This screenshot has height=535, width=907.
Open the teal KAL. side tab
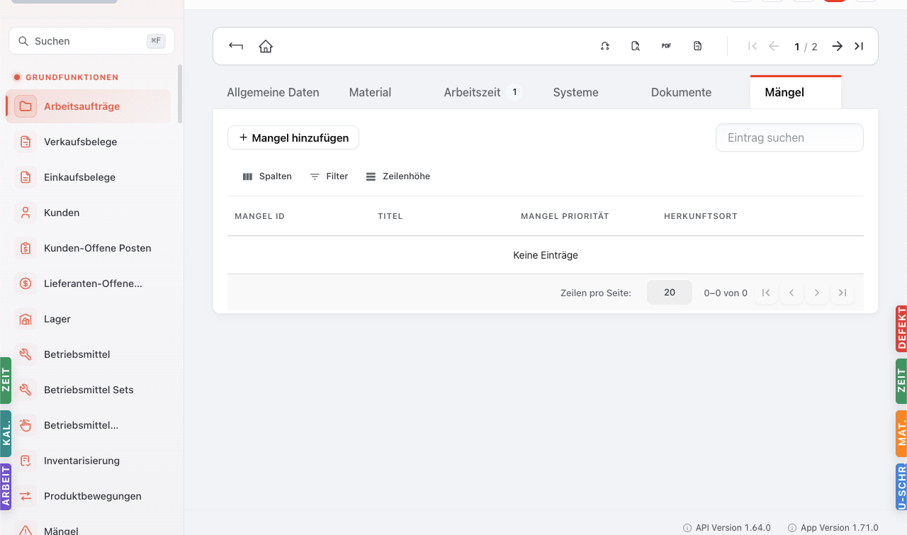point(6,434)
